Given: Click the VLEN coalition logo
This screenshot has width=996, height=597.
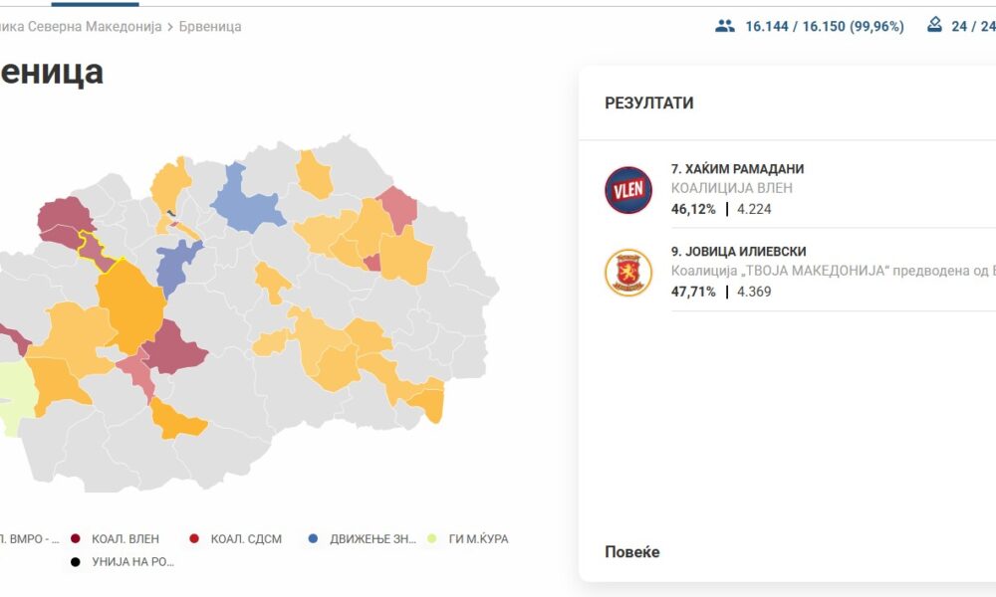Looking at the screenshot, I should point(628,189).
